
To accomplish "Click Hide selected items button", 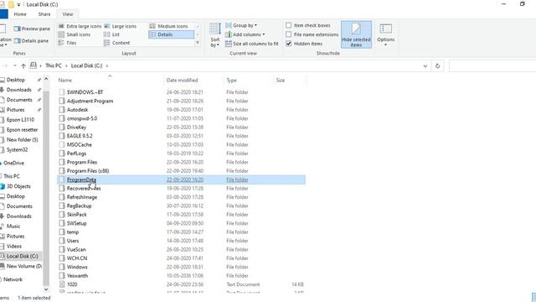I will pos(356,34).
